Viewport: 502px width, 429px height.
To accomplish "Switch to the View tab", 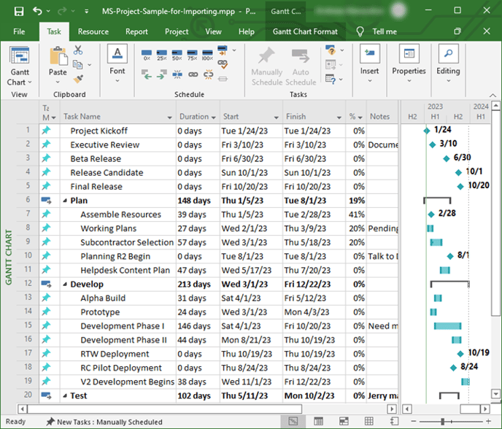I will pos(214,31).
